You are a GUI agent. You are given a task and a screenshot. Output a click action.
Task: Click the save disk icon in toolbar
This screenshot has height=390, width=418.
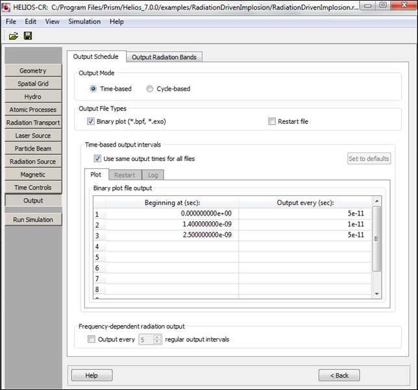[28, 36]
